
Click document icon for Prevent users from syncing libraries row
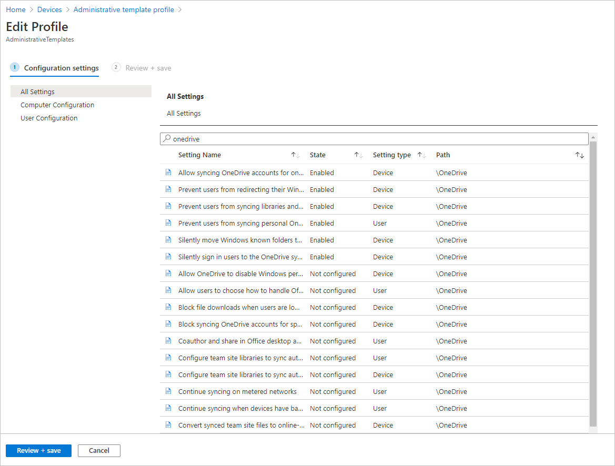tap(168, 206)
